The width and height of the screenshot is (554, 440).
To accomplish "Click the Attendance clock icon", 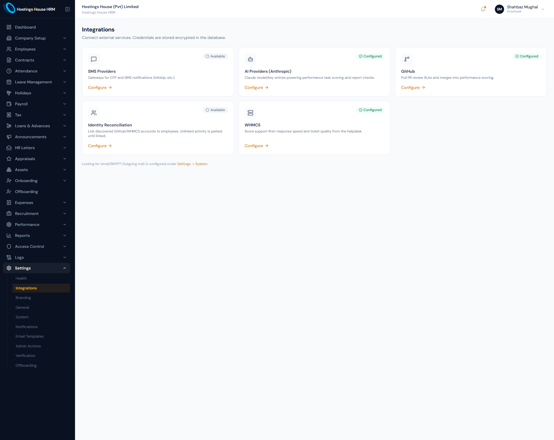I will pos(9,71).
